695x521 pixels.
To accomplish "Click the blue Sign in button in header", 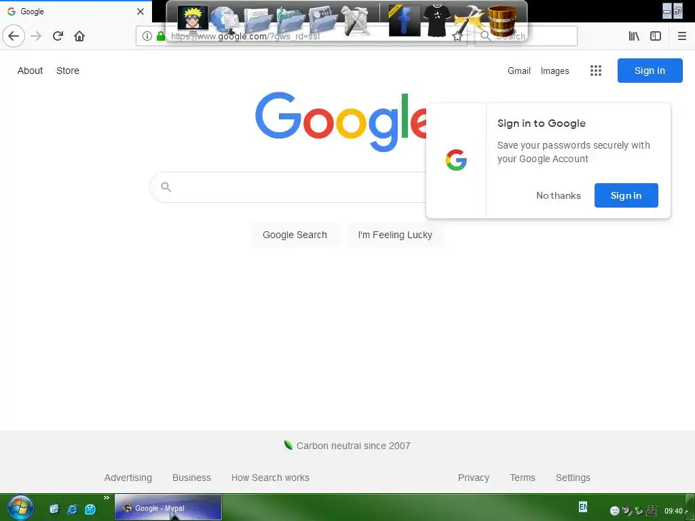I will tap(650, 71).
